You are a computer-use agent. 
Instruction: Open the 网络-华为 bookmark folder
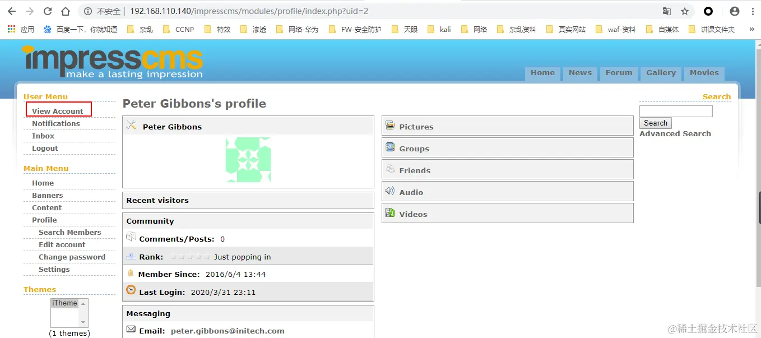pyautogui.click(x=297, y=29)
